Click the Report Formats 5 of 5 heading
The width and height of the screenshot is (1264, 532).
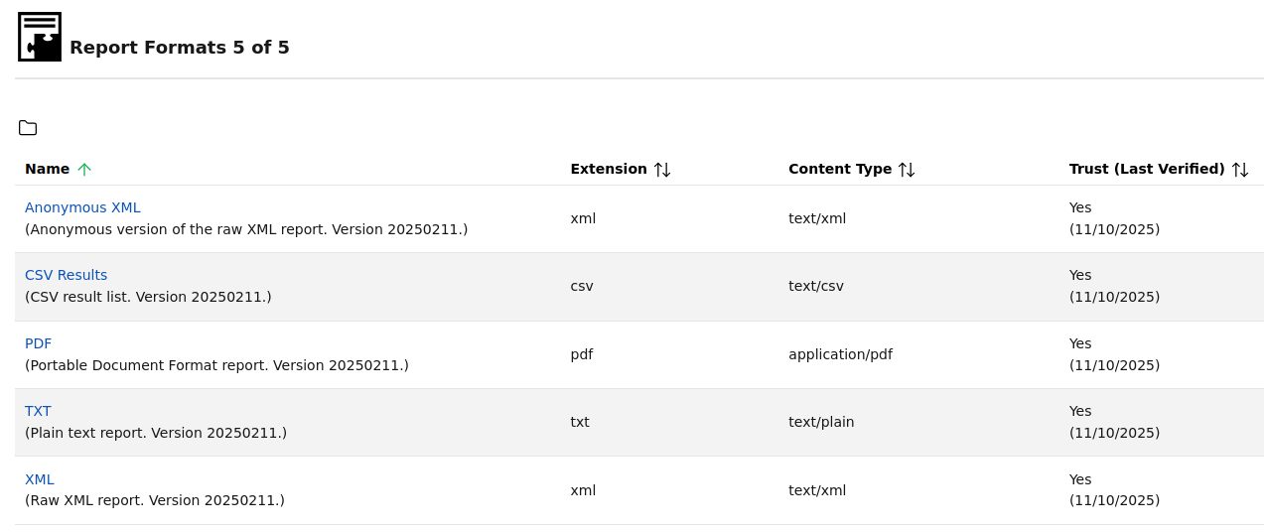[180, 48]
